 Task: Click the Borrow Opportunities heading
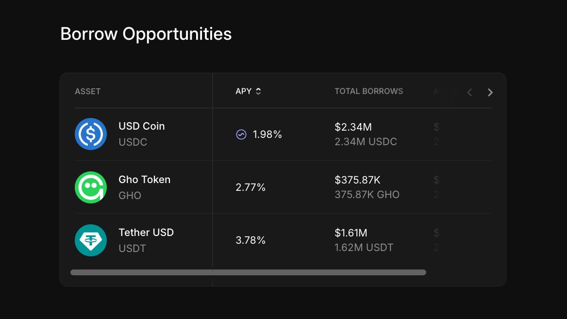tap(146, 34)
